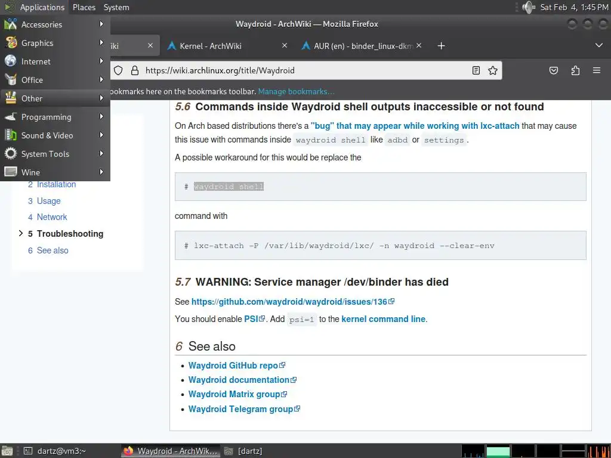The height and width of the screenshot is (458, 611).
Task: Open the lxc-attach bug link
Action: [415, 126]
